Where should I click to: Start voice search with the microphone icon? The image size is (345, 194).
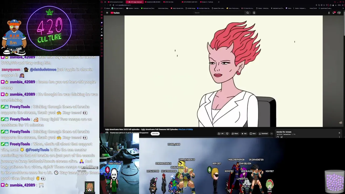[254, 13]
